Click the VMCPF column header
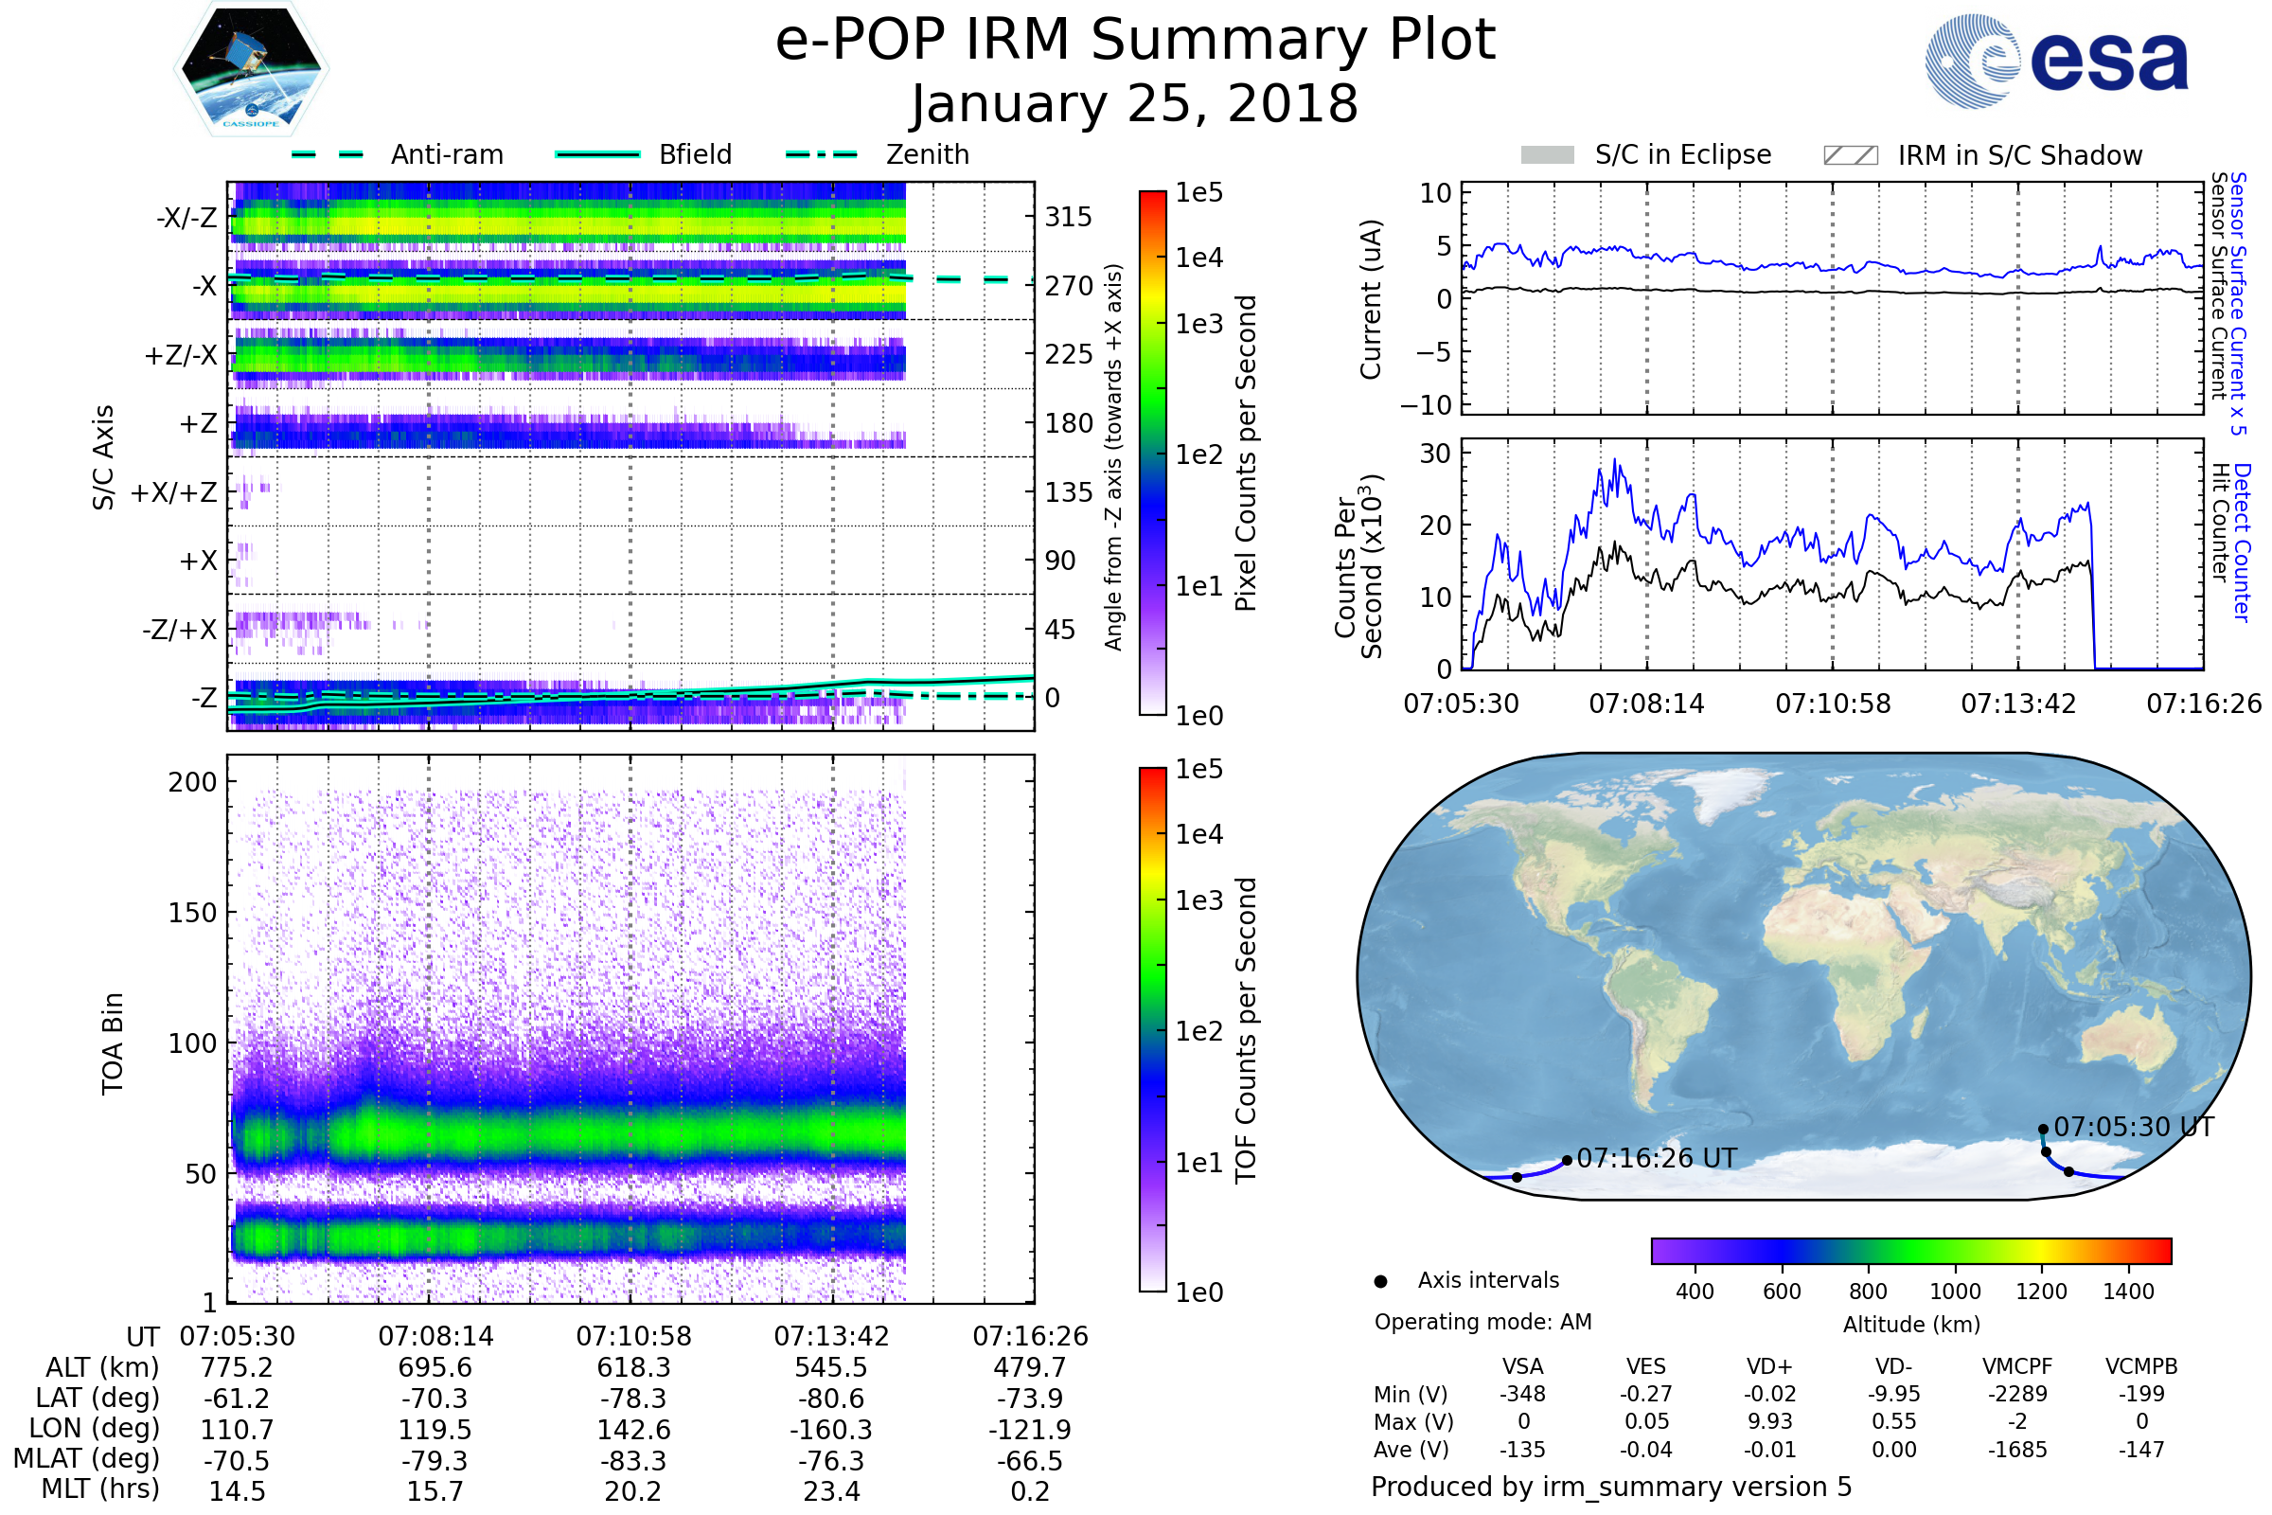The image size is (2272, 1515). [x=2017, y=1366]
